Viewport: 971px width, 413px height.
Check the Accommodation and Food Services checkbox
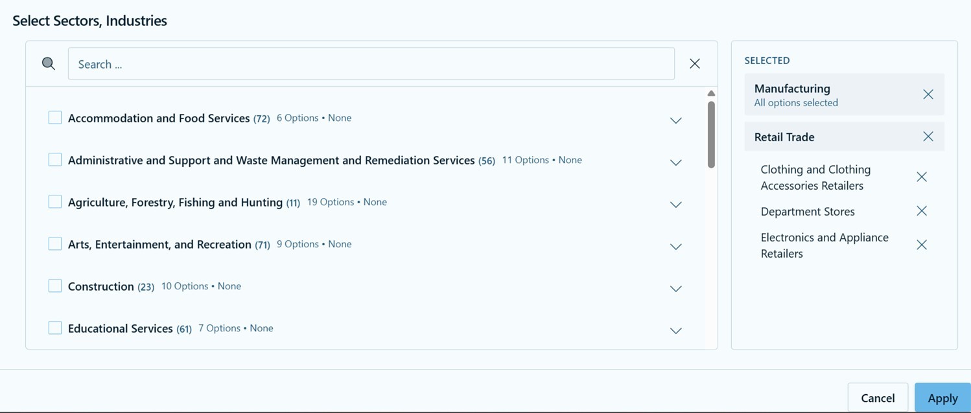[x=55, y=118]
